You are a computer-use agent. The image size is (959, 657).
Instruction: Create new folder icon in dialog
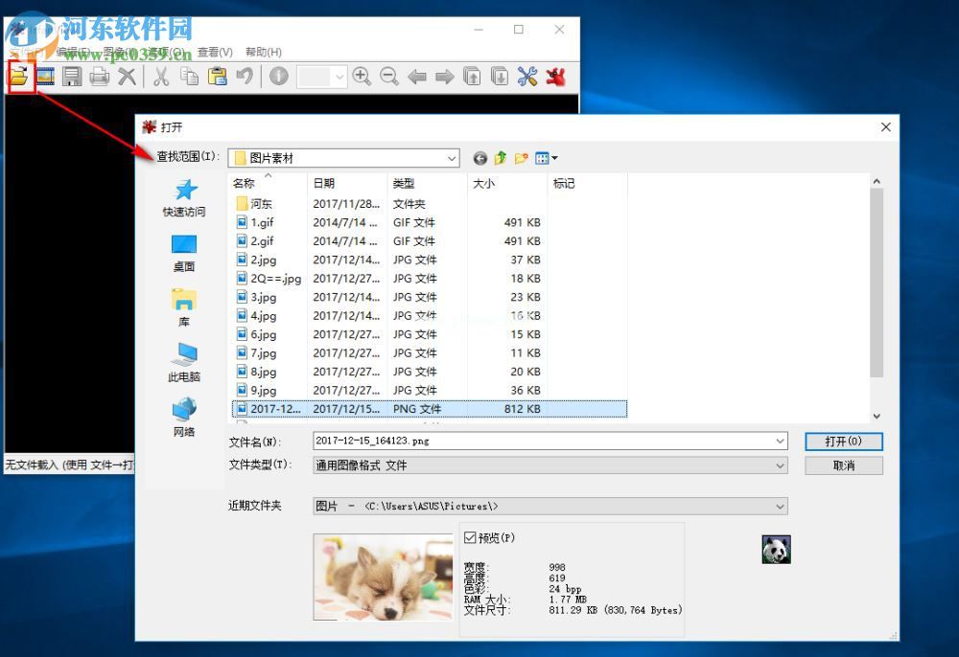(521, 159)
